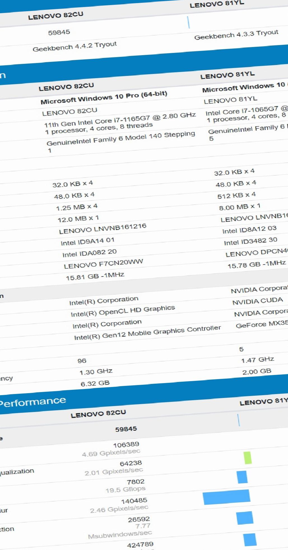Select the '424789' benchmark score
Screen dimensions: 288x550
[140, 545]
